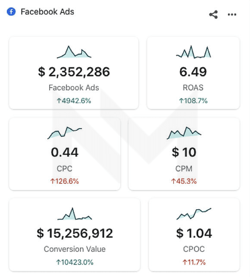Click the Conversion Value sparkline chart
The height and width of the screenshot is (277, 250).
75,214
